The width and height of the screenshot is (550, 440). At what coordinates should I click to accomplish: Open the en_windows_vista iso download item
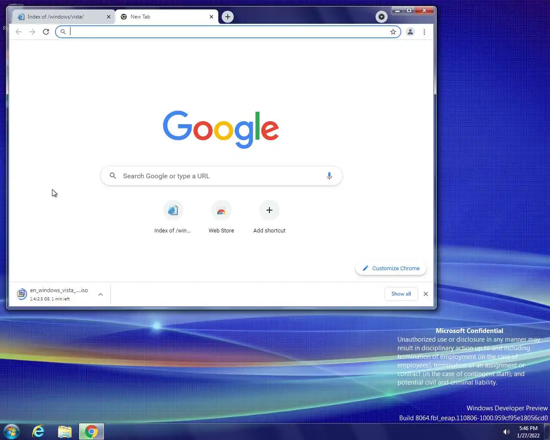point(53,294)
